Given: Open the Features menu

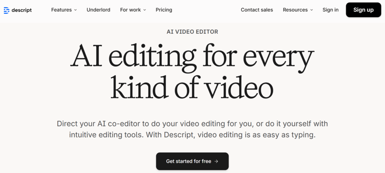Looking at the screenshot, I should point(61,10).
